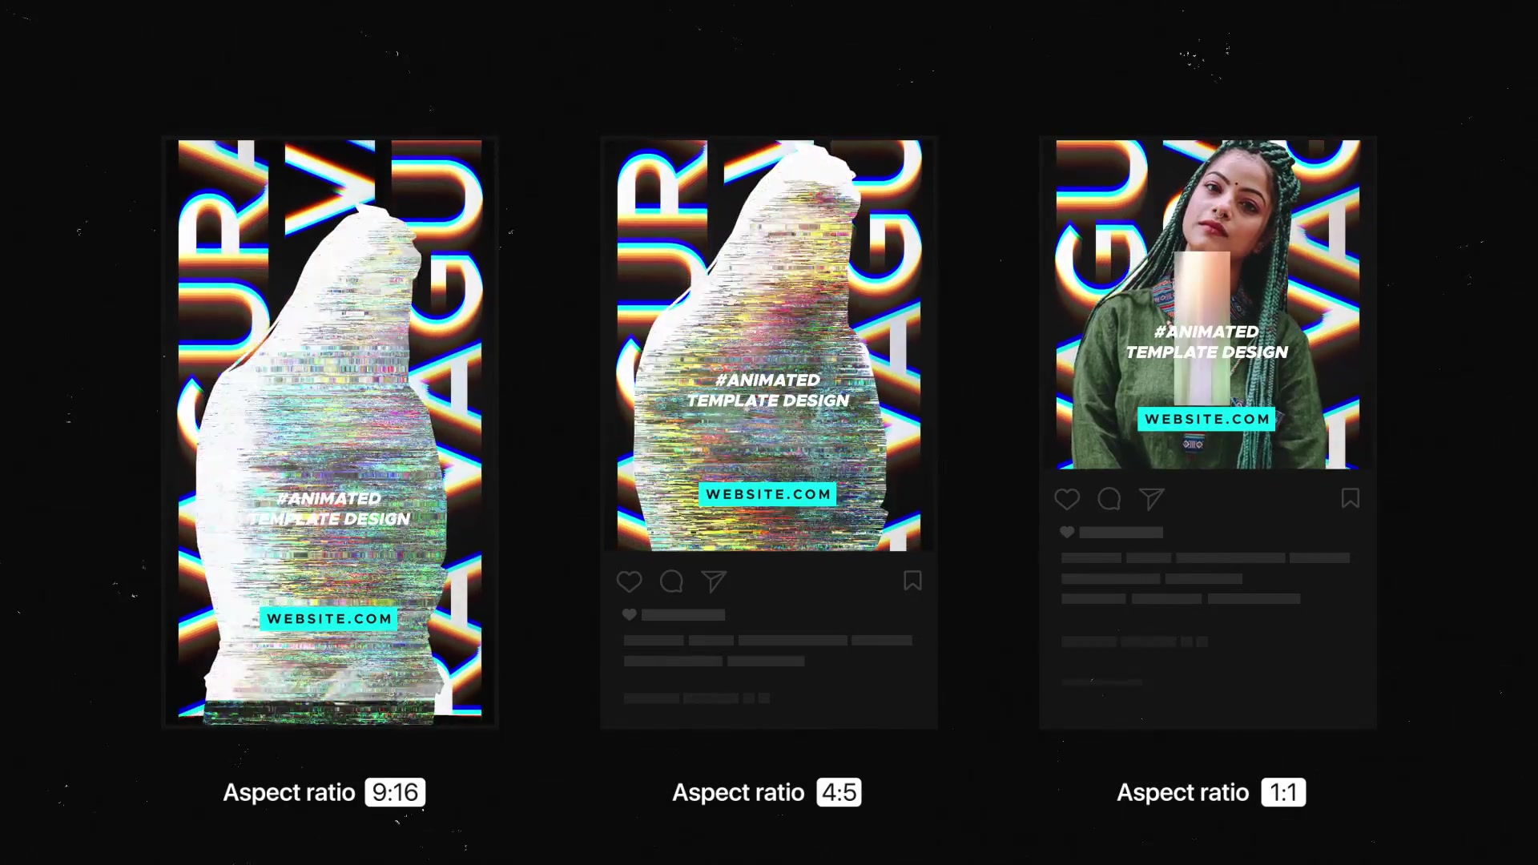Select the 9:16 aspect ratio badge

(397, 792)
